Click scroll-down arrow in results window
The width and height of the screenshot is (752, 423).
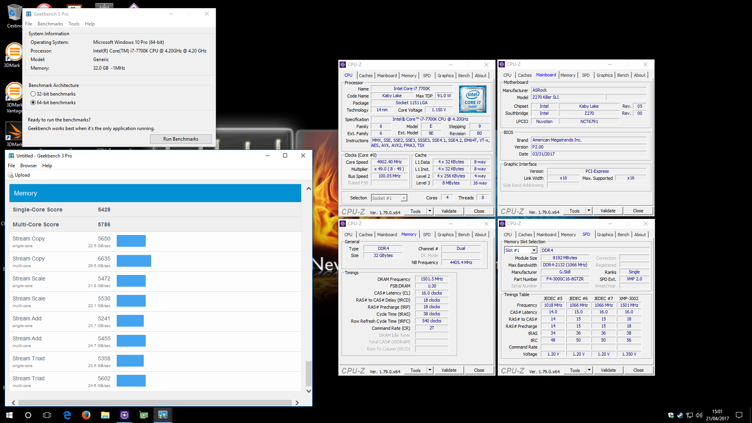click(309, 391)
